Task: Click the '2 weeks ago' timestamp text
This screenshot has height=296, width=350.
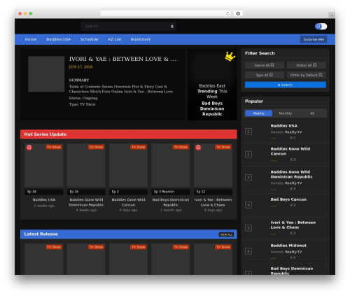Action: (x=44, y=206)
